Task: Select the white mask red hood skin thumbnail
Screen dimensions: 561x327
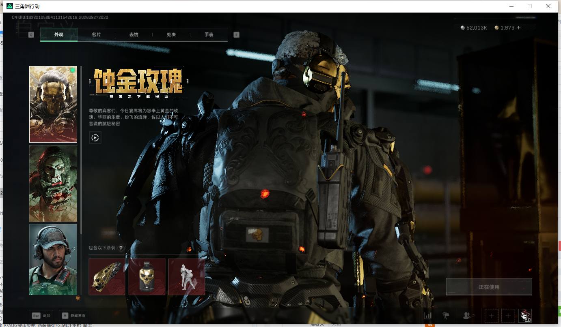Action: coord(53,184)
